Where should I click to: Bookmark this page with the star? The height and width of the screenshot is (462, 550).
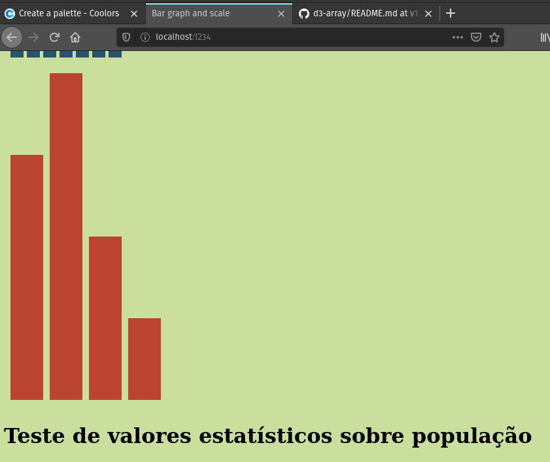coord(494,37)
